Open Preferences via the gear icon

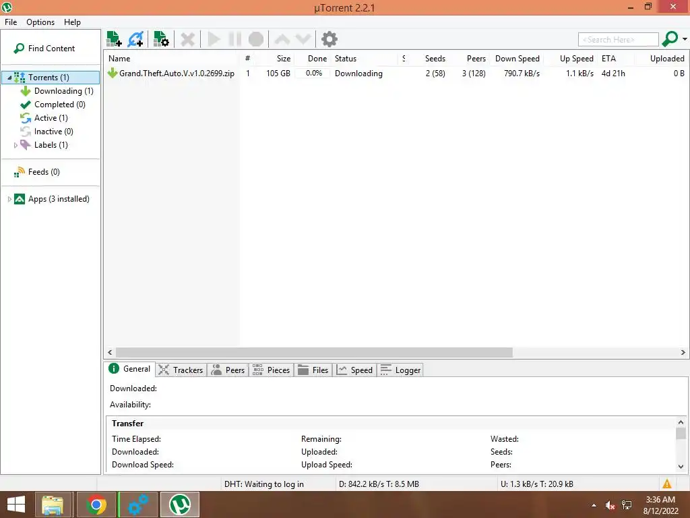click(x=329, y=39)
